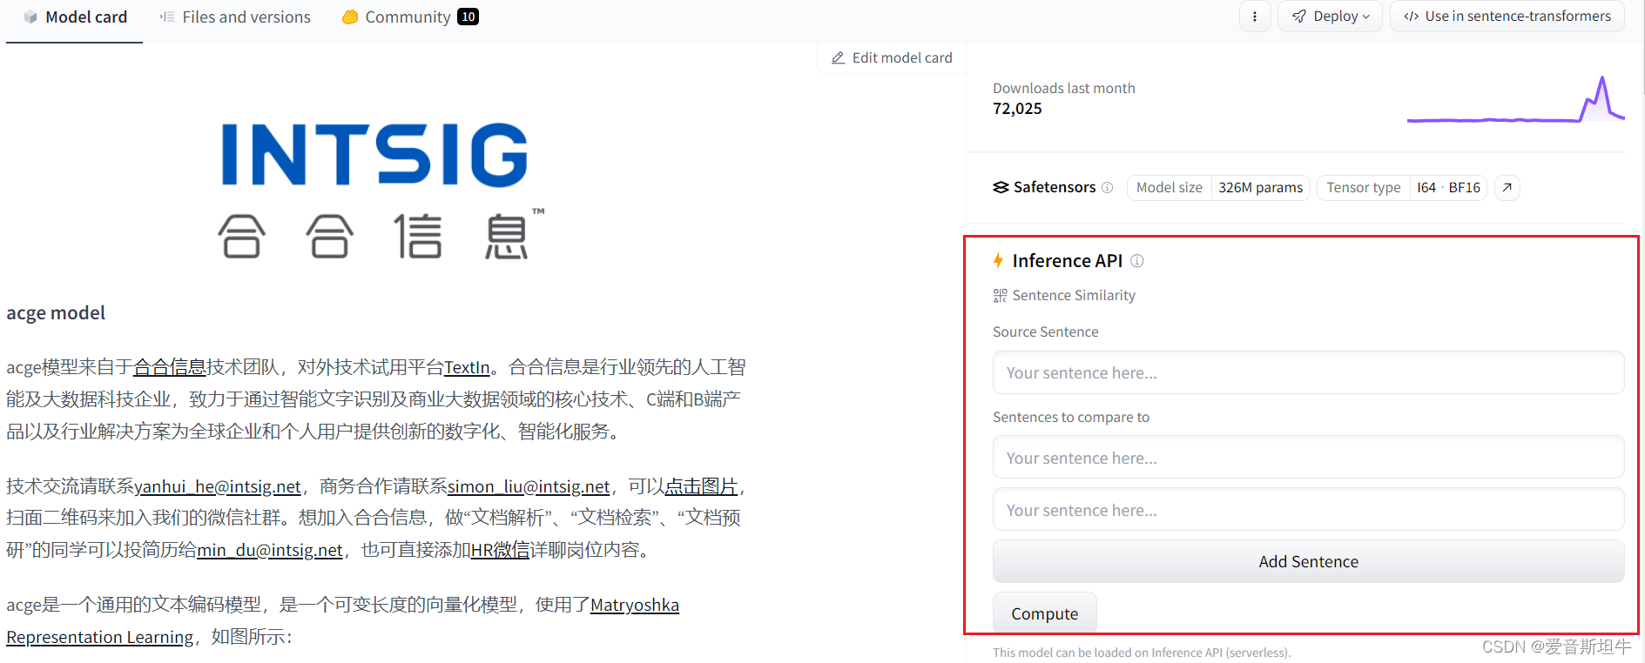
Task: Click the Inference API info icon
Action: coord(1137,261)
